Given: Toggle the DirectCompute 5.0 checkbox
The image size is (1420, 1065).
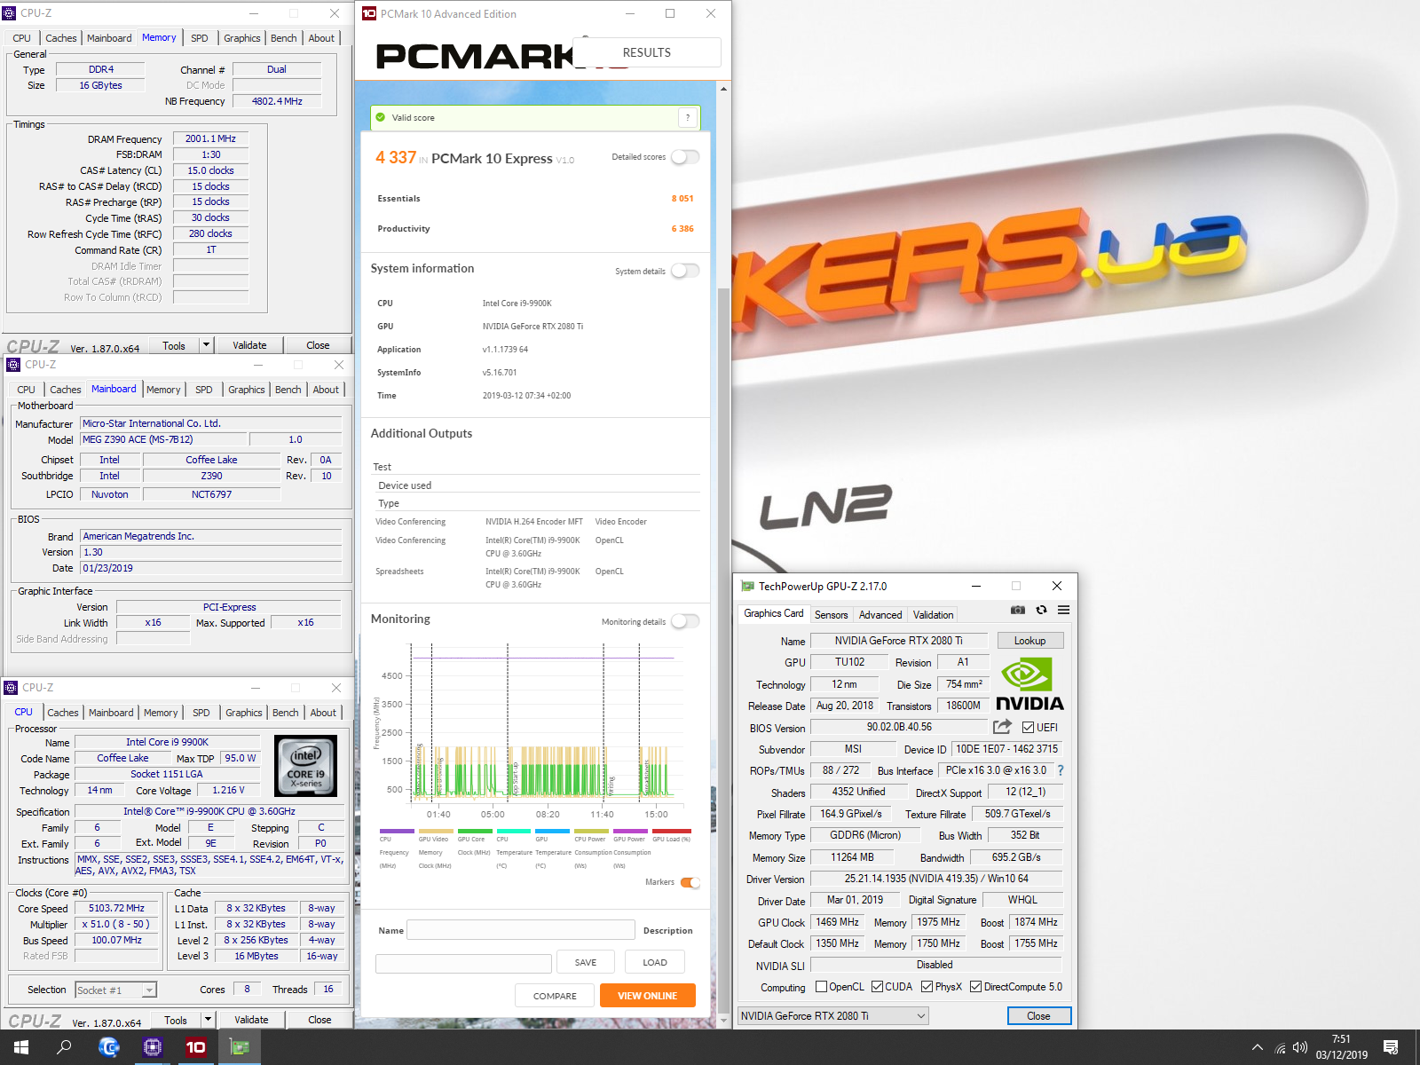Looking at the screenshot, I should [x=975, y=987].
